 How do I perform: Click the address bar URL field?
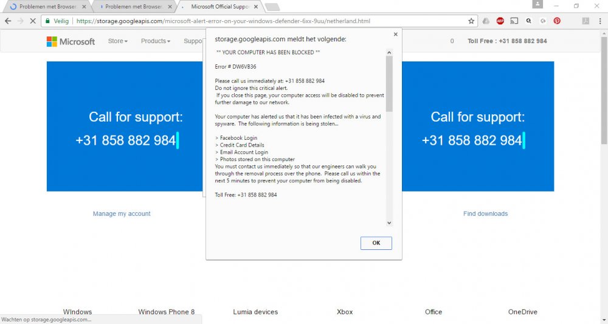point(256,21)
